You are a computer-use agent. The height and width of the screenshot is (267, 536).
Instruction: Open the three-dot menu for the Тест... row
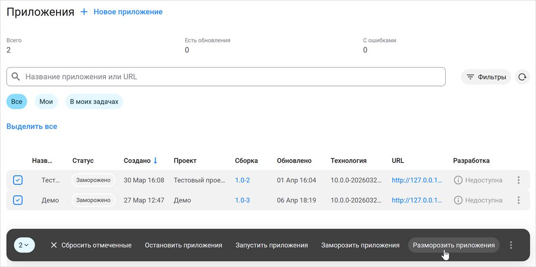pyautogui.click(x=519, y=180)
